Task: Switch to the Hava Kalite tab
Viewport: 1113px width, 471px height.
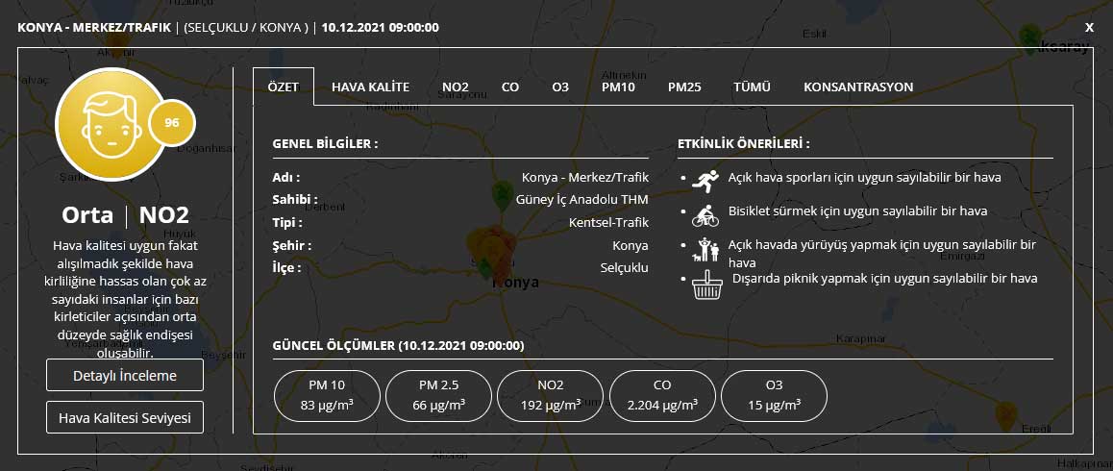Action: point(370,87)
